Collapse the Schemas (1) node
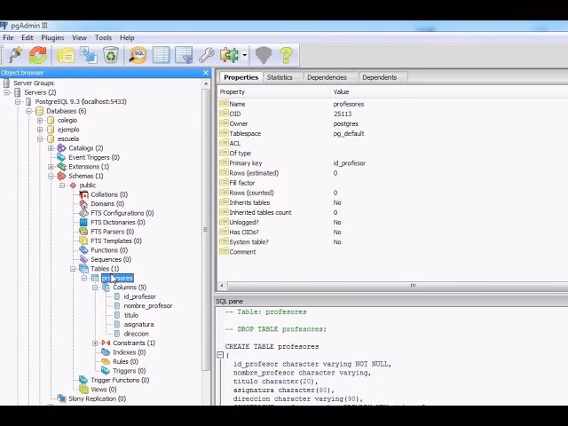 coord(51,176)
